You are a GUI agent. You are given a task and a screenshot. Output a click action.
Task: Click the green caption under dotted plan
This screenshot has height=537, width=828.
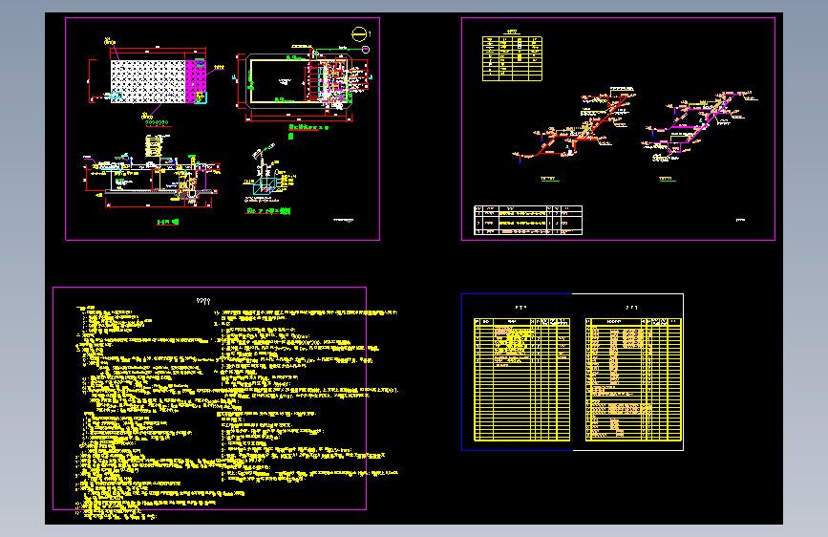point(157,123)
